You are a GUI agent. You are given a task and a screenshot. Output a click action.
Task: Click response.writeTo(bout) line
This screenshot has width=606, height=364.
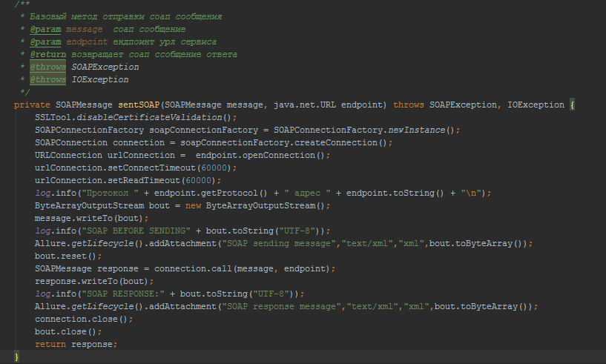coord(94,281)
